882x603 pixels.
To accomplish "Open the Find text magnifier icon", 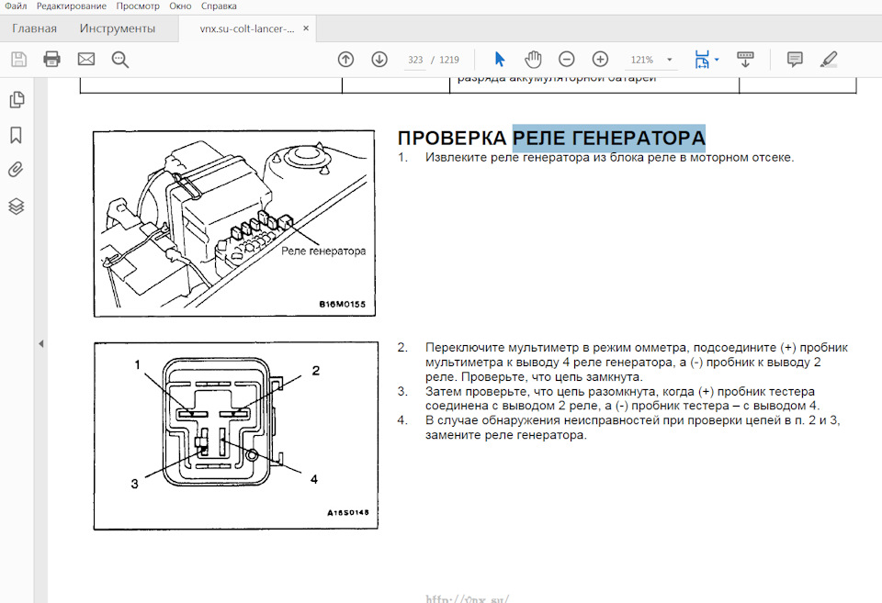I will click(x=119, y=60).
